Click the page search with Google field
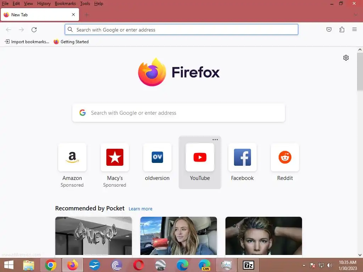The width and height of the screenshot is (363, 272). point(179,113)
